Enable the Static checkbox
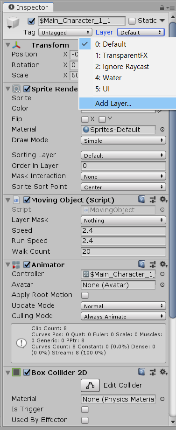This screenshot has width=176, height=430. pos(132,21)
